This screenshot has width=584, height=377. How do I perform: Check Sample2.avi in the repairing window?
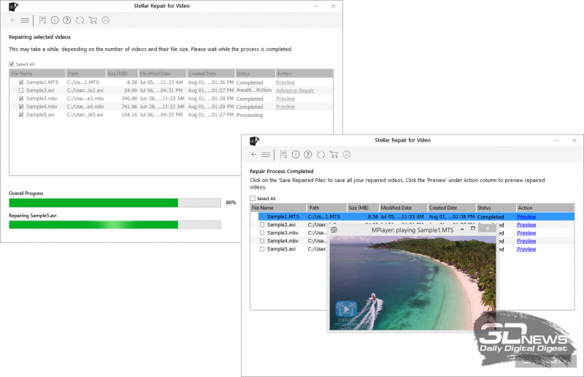pos(21,91)
